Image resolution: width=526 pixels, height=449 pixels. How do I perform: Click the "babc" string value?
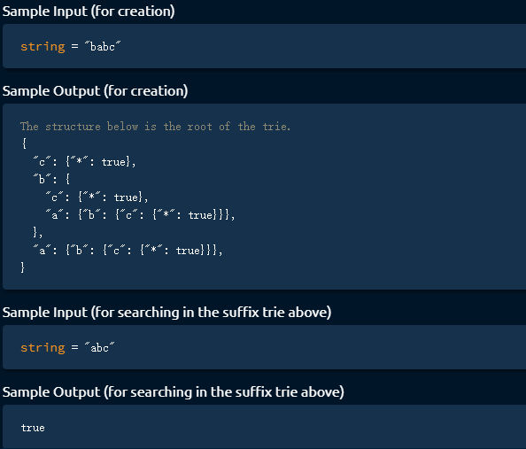103,46
